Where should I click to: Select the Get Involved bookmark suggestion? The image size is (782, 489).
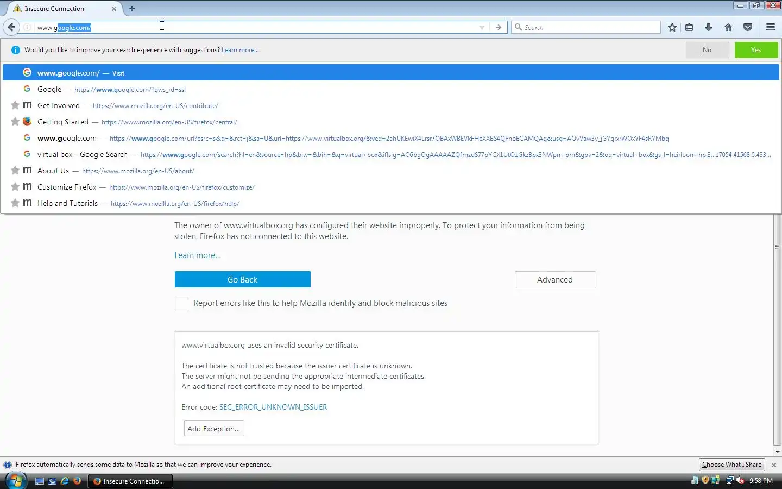coord(391,105)
